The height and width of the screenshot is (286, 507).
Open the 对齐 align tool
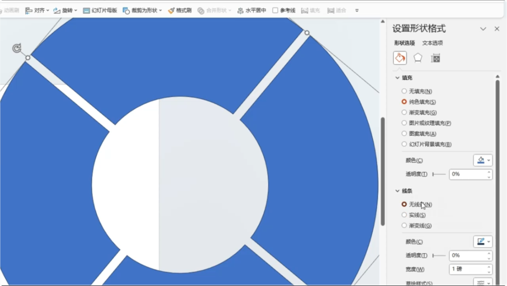(x=37, y=10)
